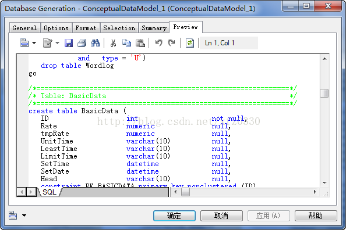346x230 pixels.
Task: Paste from clipboard using Paste icon
Action: pyautogui.click(x=140, y=43)
